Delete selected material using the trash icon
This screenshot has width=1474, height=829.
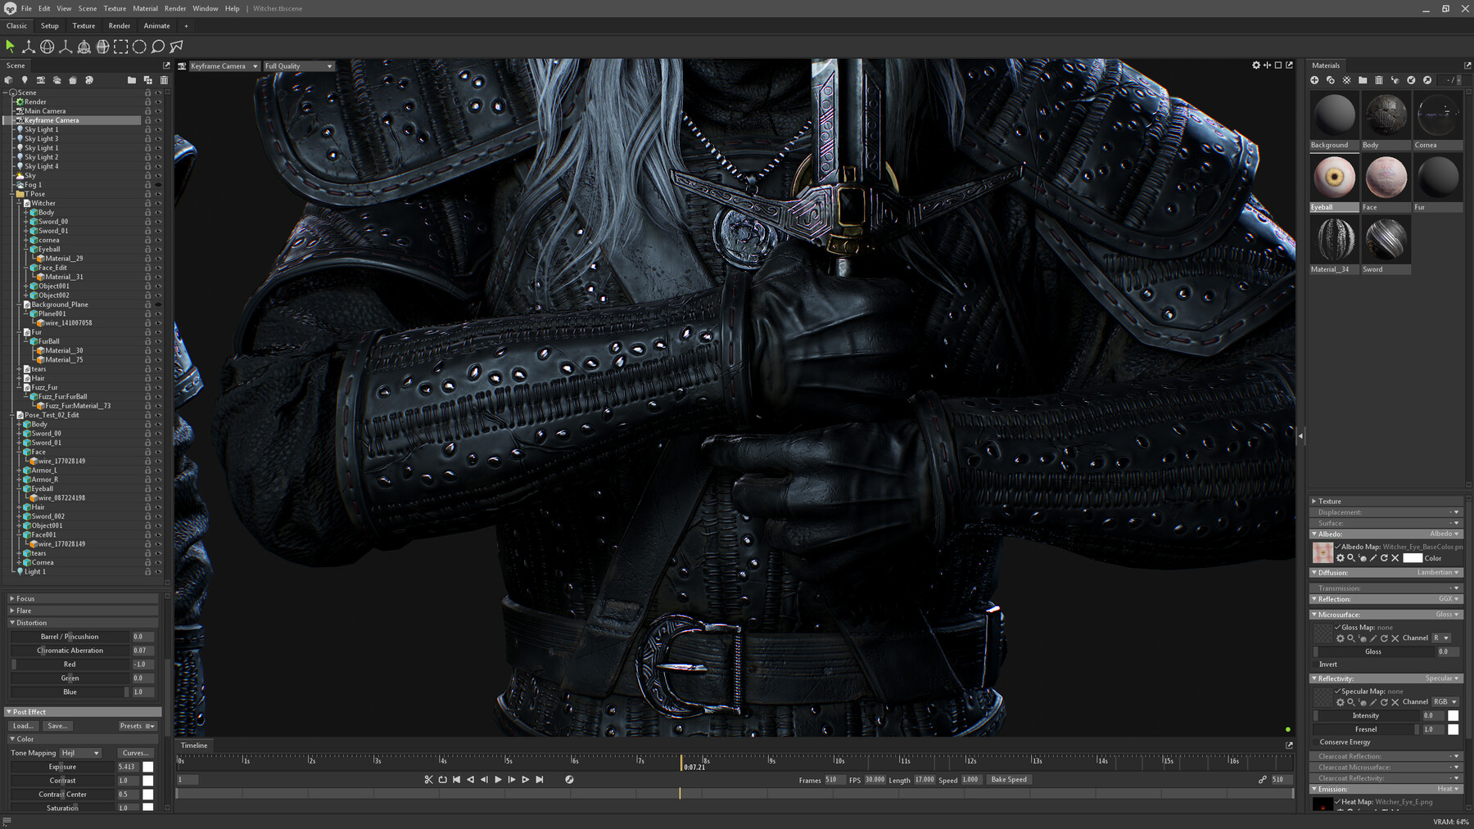point(1378,80)
